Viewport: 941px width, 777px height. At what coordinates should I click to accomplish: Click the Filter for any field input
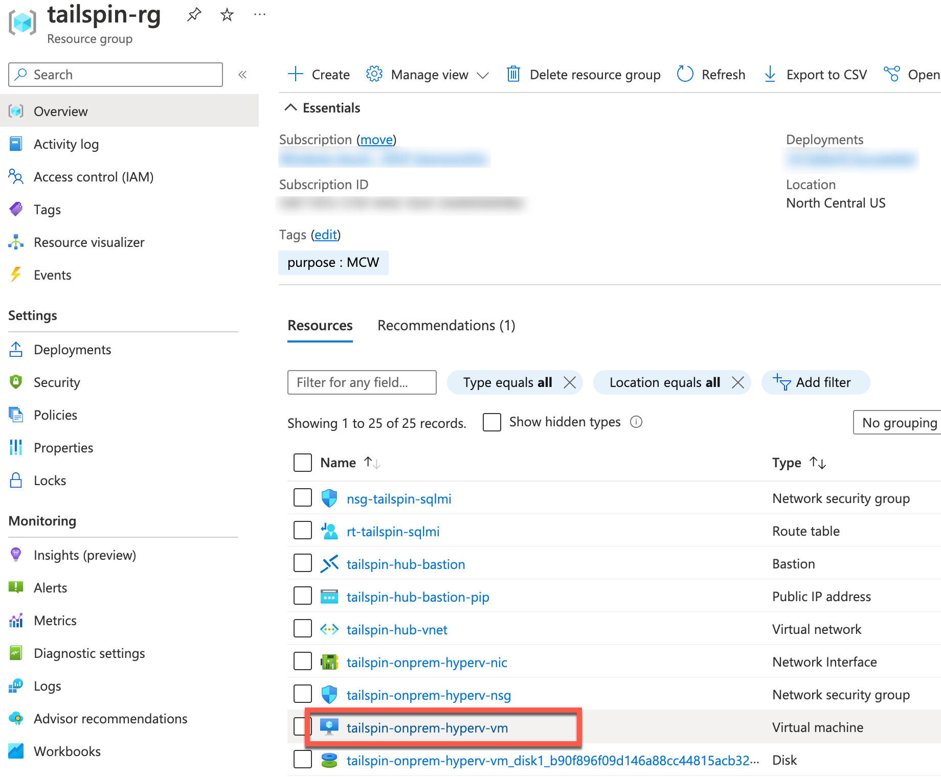[362, 382]
